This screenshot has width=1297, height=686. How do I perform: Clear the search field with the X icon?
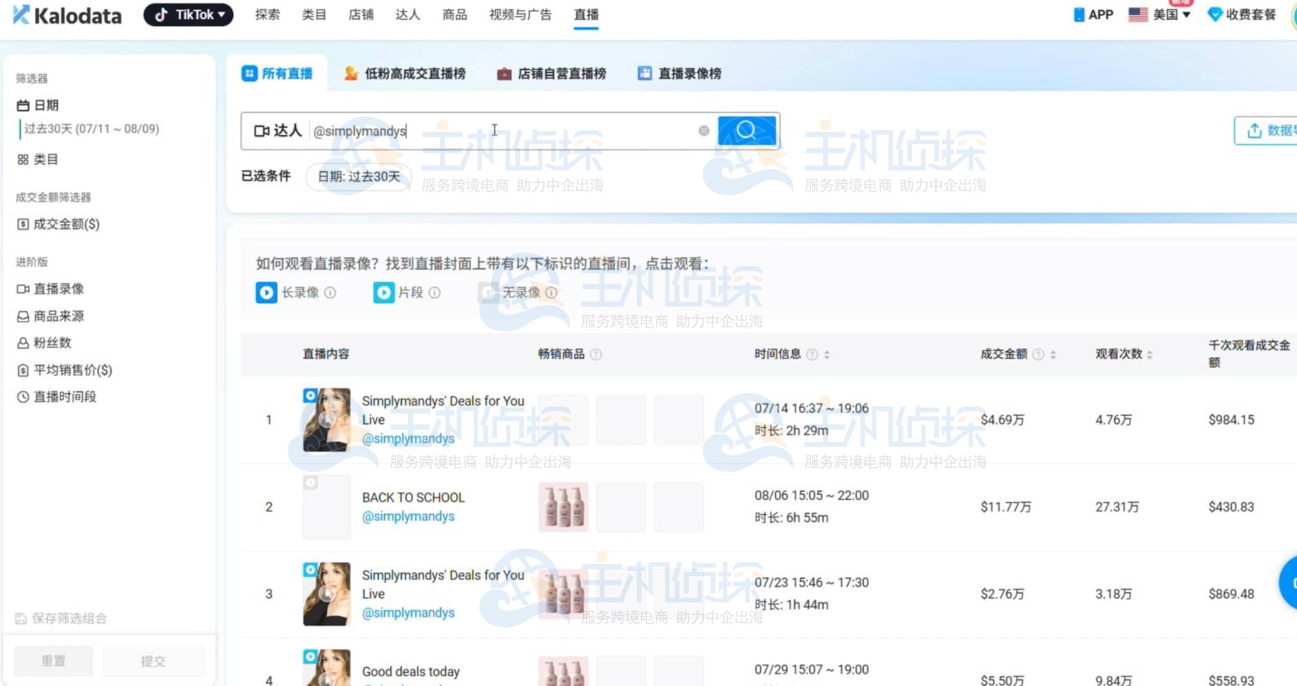tap(704, 130)
